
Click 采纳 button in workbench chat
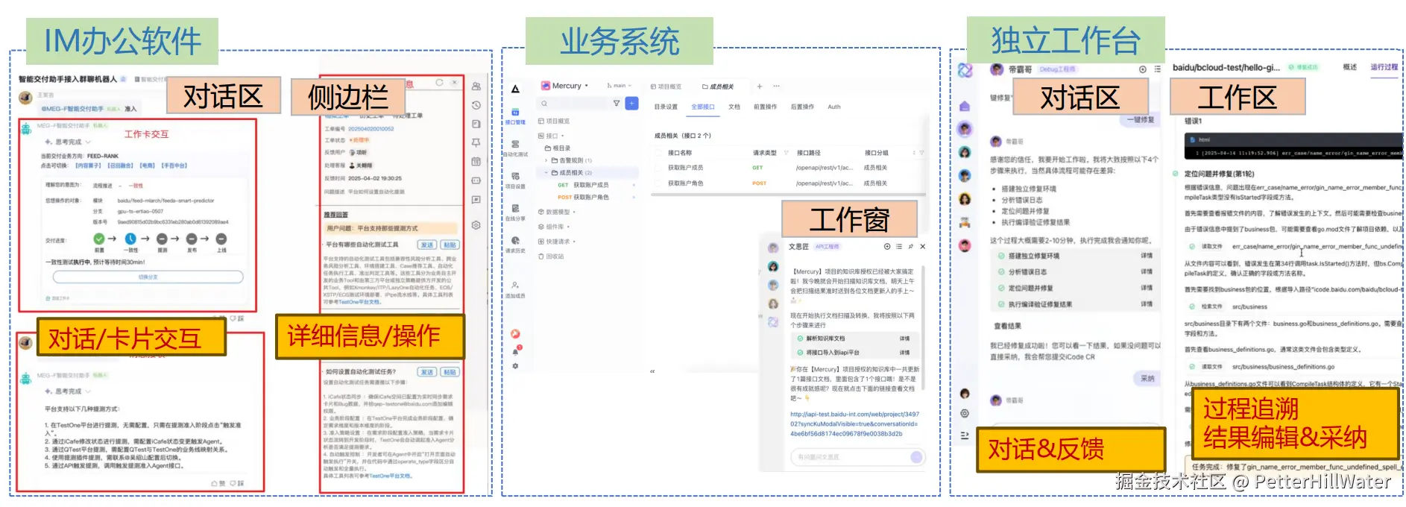[1147, 379]
